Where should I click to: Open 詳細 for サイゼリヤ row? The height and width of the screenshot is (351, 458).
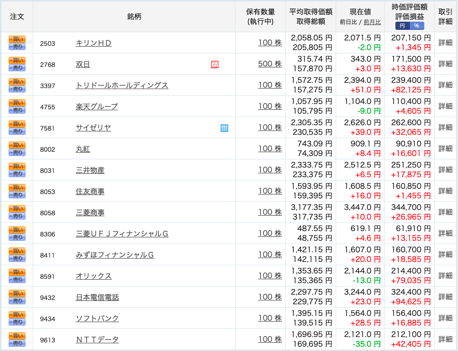click(445, 128)
